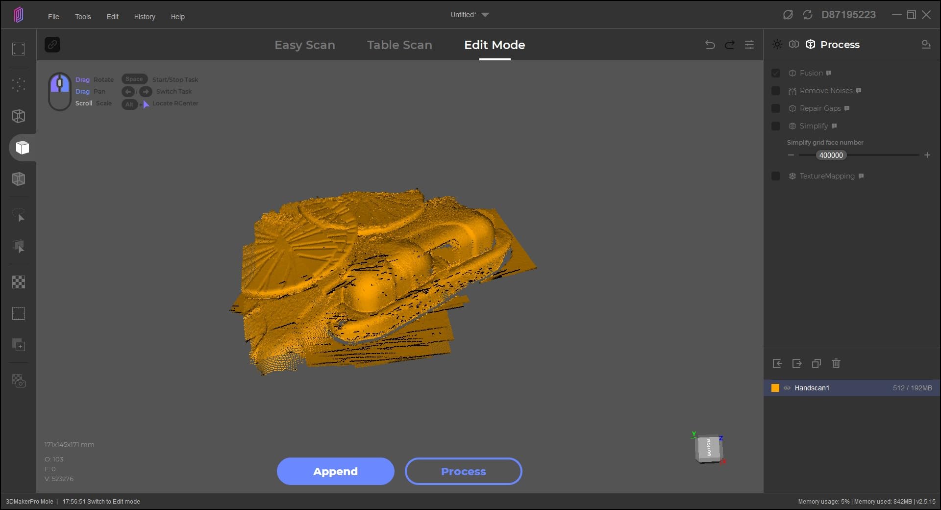Open the History menu

(x=145, y=17)
